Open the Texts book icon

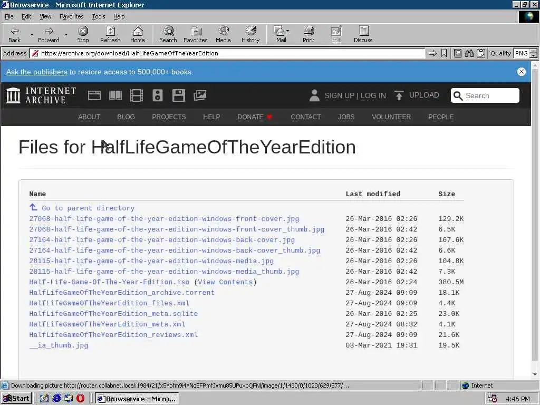(x=115, y=95)
